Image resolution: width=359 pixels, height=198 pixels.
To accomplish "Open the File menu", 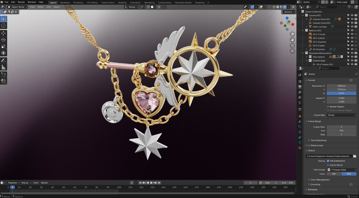I will pyautogui.click(x=6, y=2).
